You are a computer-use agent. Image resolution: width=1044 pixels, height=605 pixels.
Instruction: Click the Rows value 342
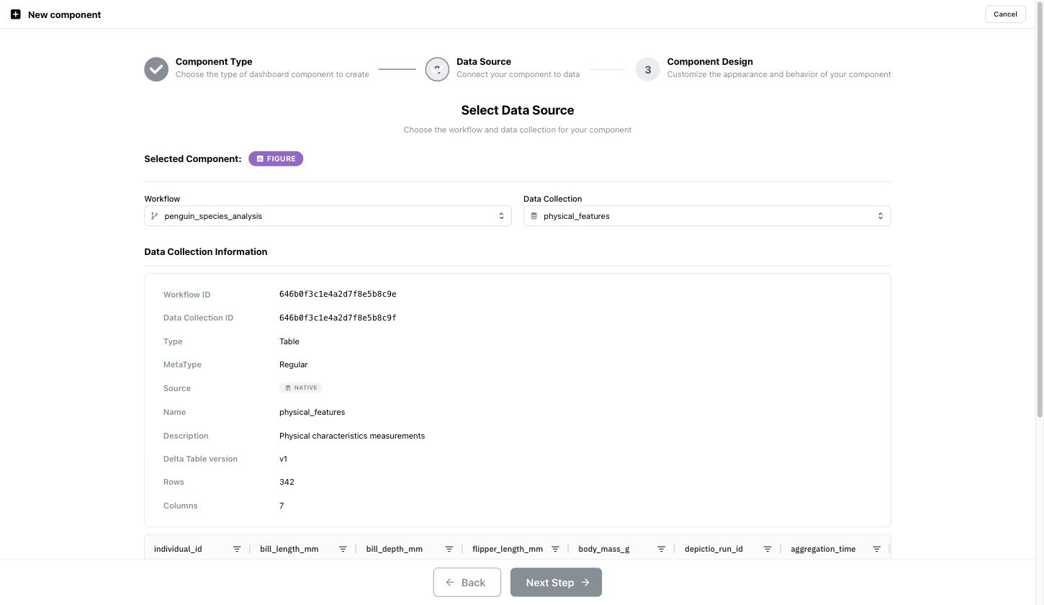tap(287, 482)
